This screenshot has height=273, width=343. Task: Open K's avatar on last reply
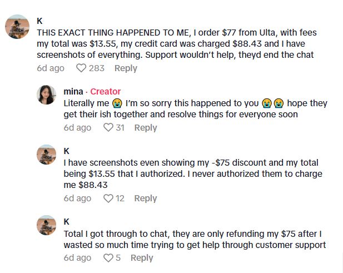[46, 225]
